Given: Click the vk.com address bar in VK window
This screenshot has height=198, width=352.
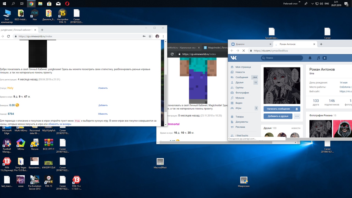Looking at the screenshot, I should pos(300,51).
